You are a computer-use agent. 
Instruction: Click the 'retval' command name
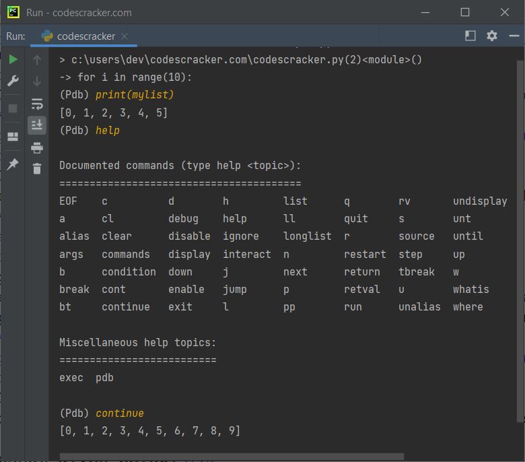tap(362, 289)
